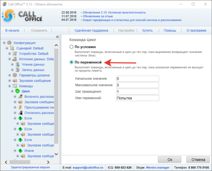212x171 pixels.
Task: Open Удалённая поддержка
Action: point(91,30)
